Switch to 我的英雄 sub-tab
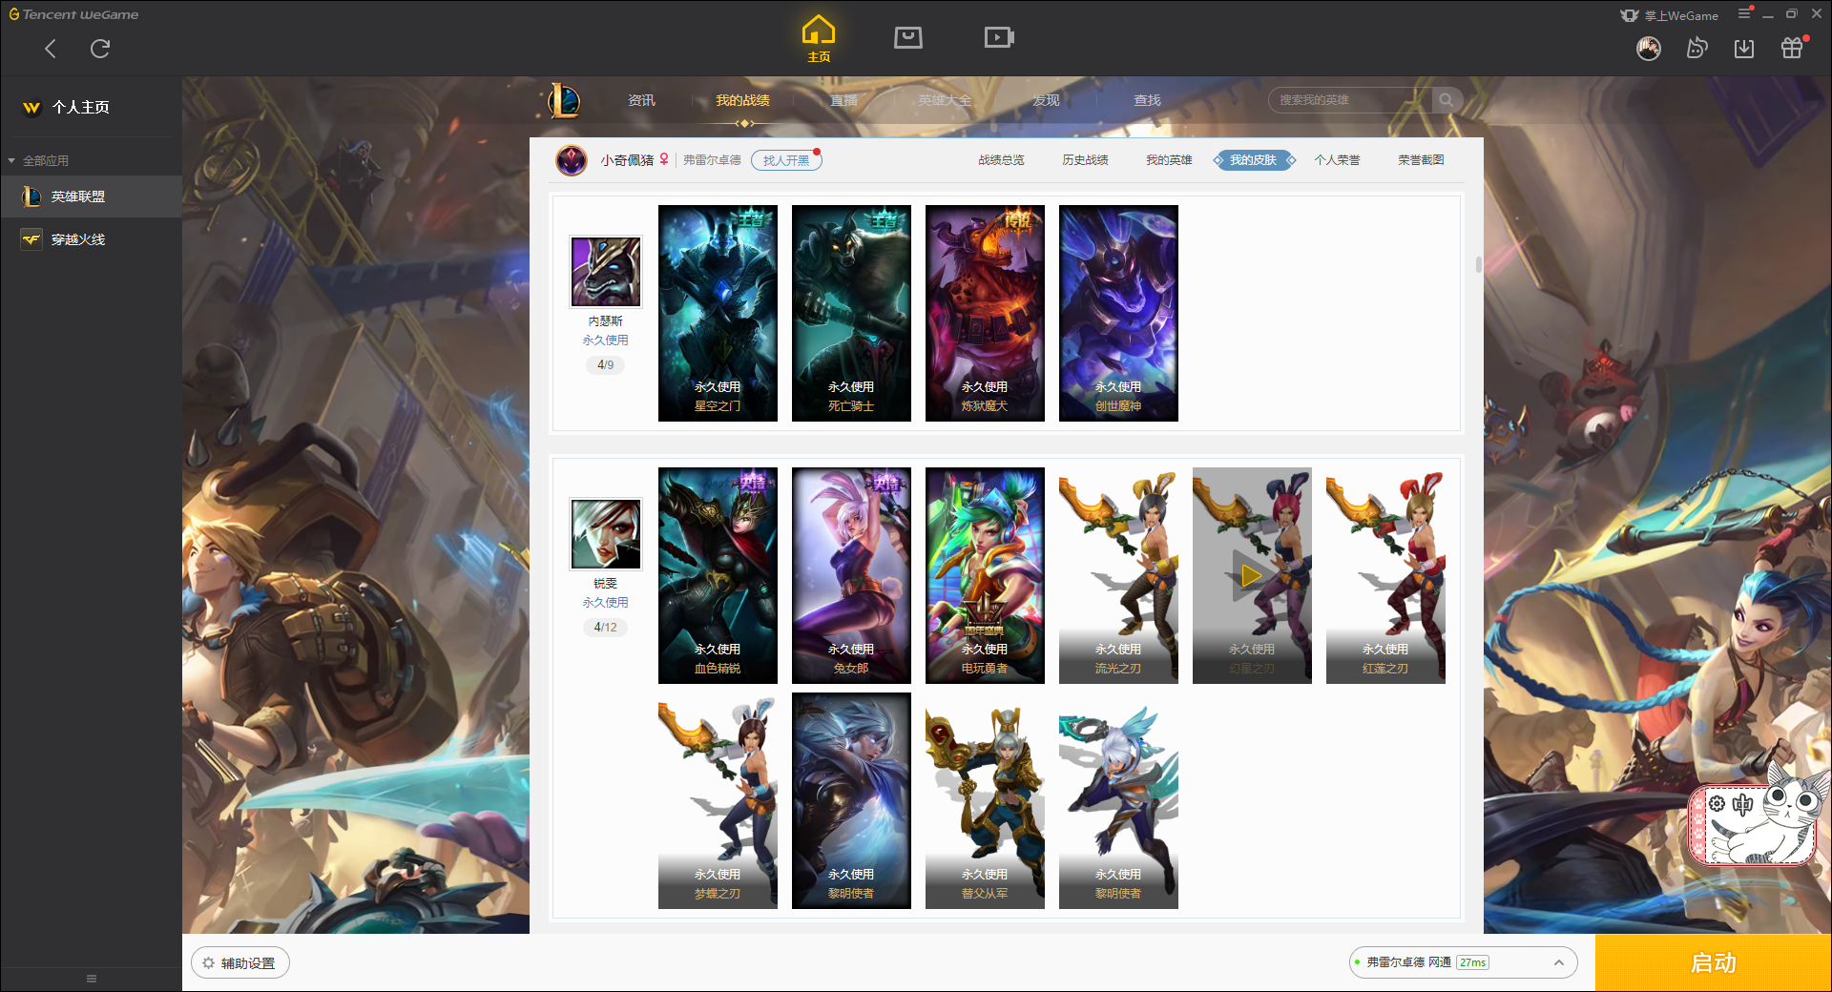Image resolution: width=1832 pixels, height=992 pixels. (x=1169, y=160)
